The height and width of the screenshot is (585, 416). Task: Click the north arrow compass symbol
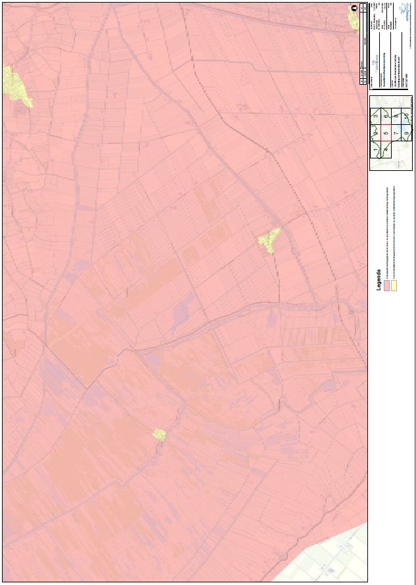coord(355,8)
